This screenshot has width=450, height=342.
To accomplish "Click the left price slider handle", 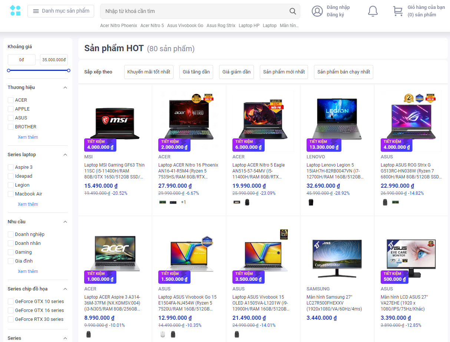I will 9,70.
